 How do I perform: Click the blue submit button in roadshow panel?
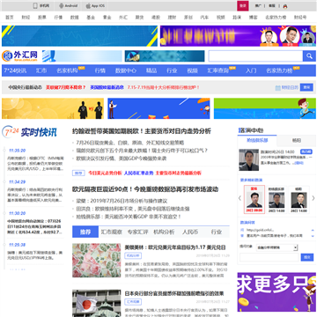[307, 257]
